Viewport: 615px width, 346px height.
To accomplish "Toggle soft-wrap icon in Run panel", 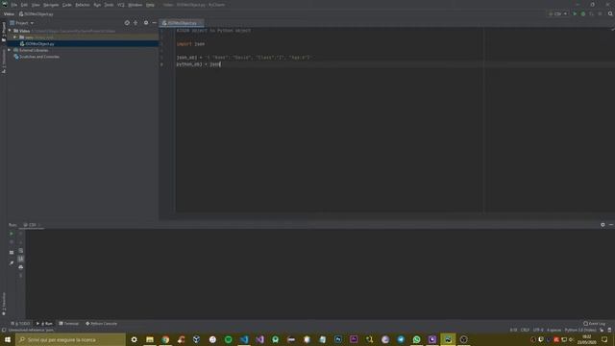I will pos(21,251).
